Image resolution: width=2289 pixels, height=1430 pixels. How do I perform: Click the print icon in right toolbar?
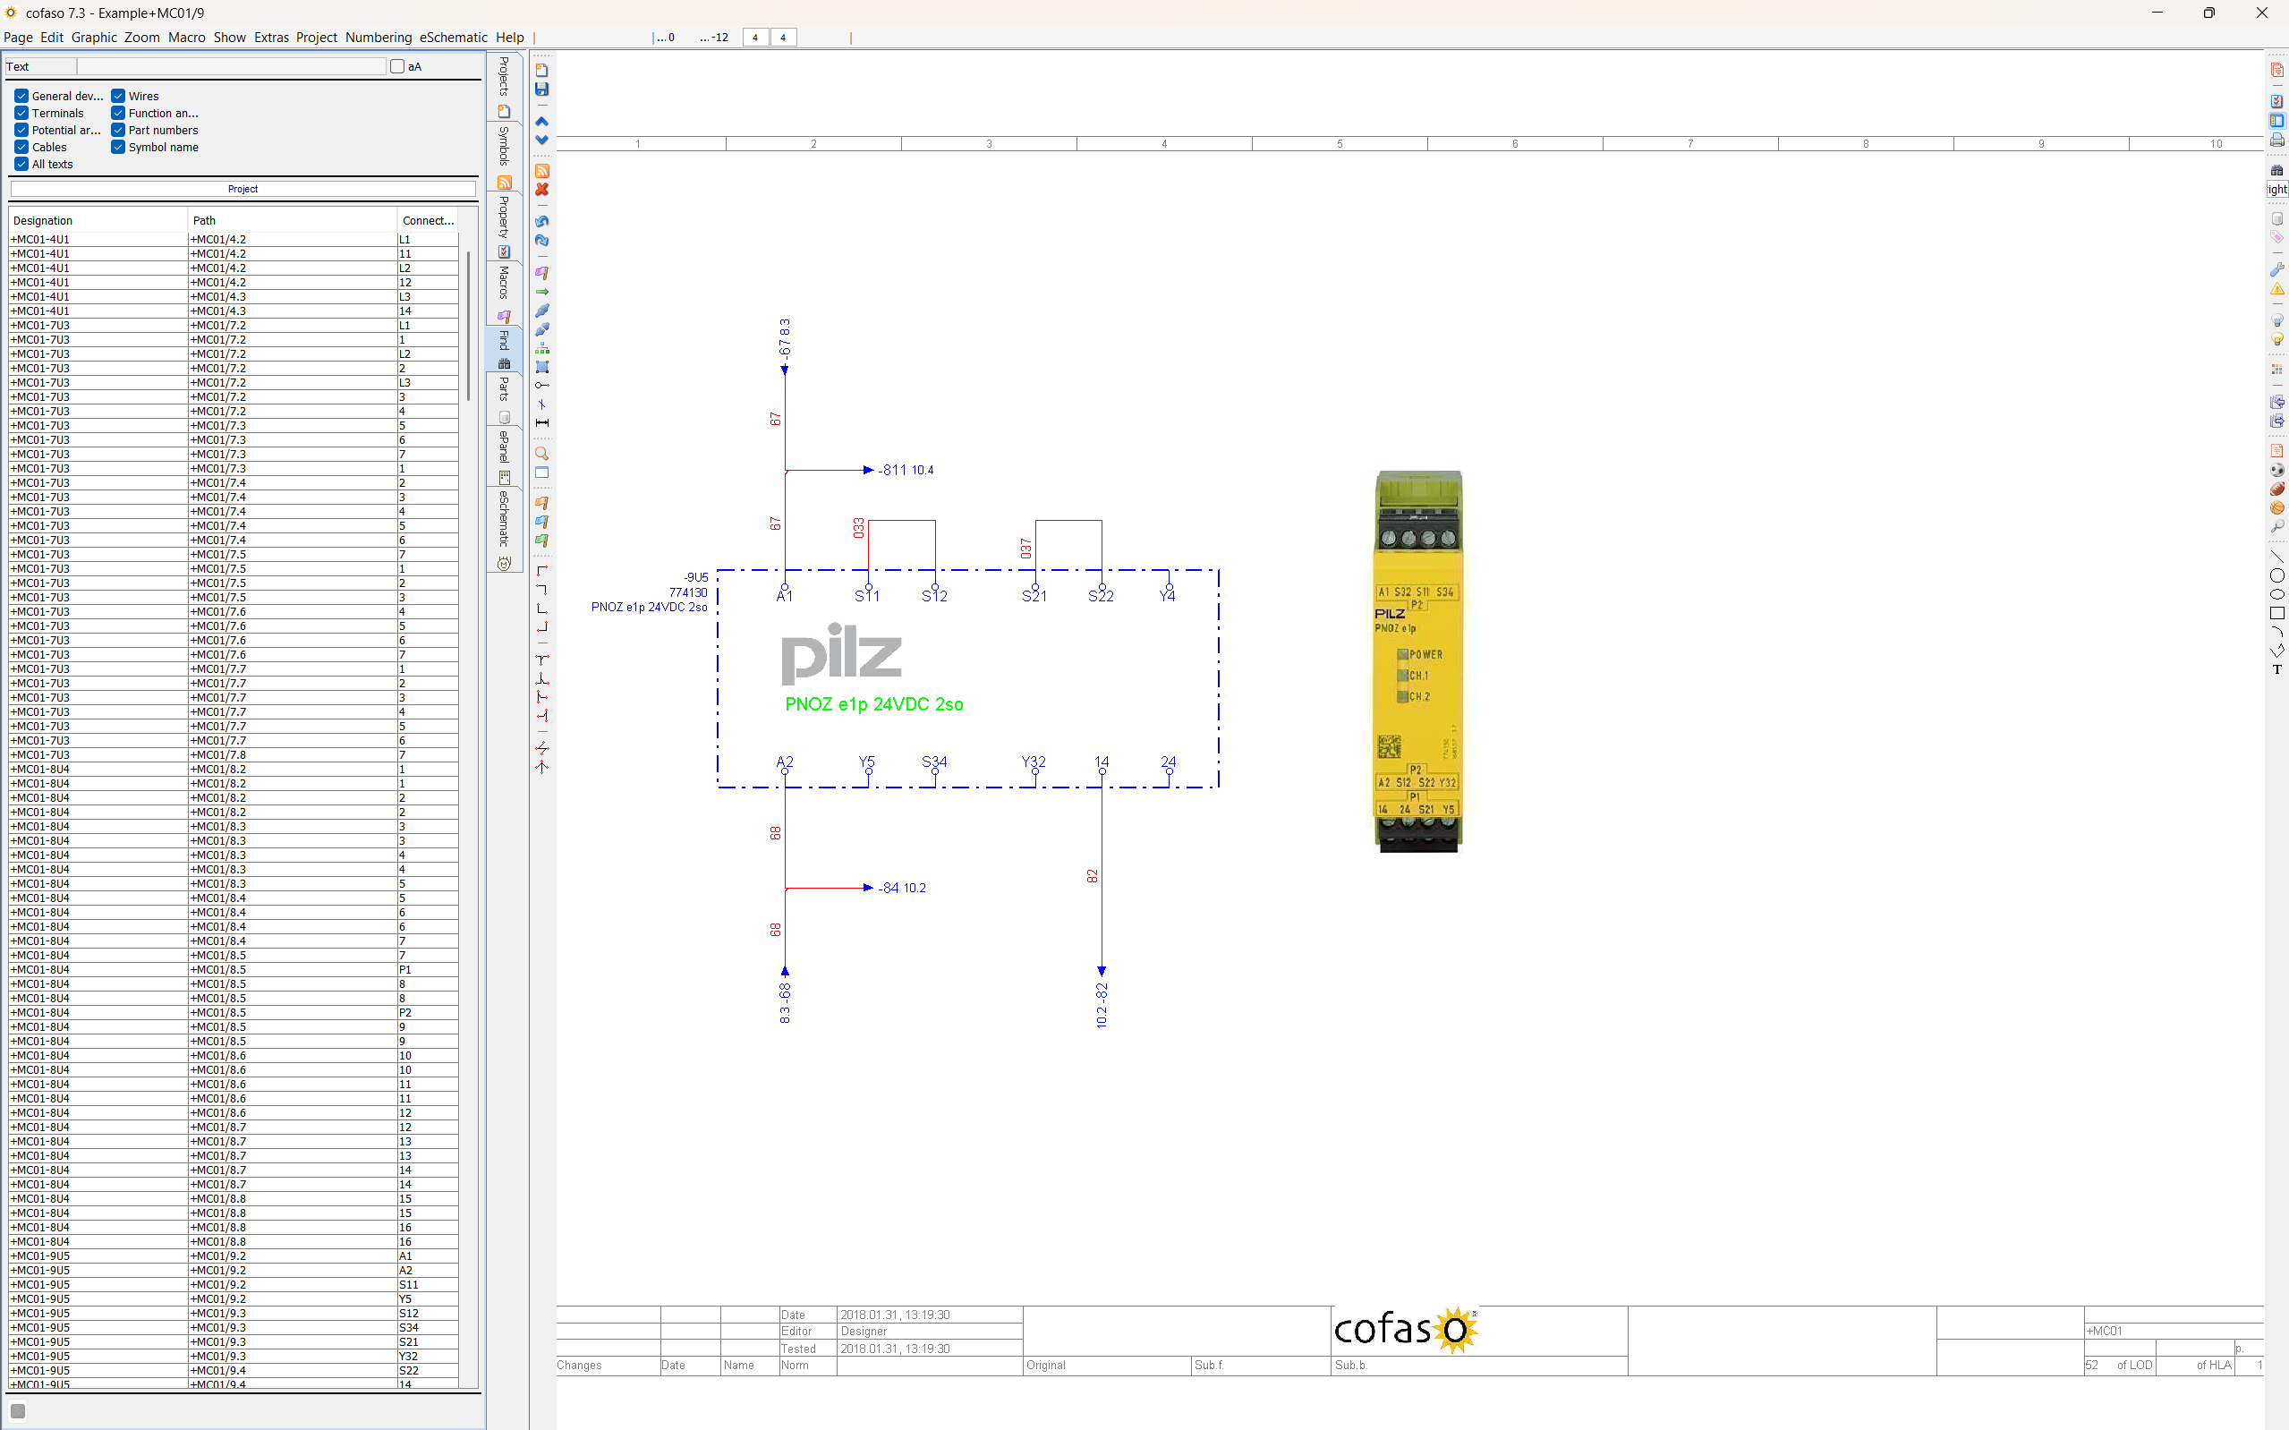click(2276, 140)
